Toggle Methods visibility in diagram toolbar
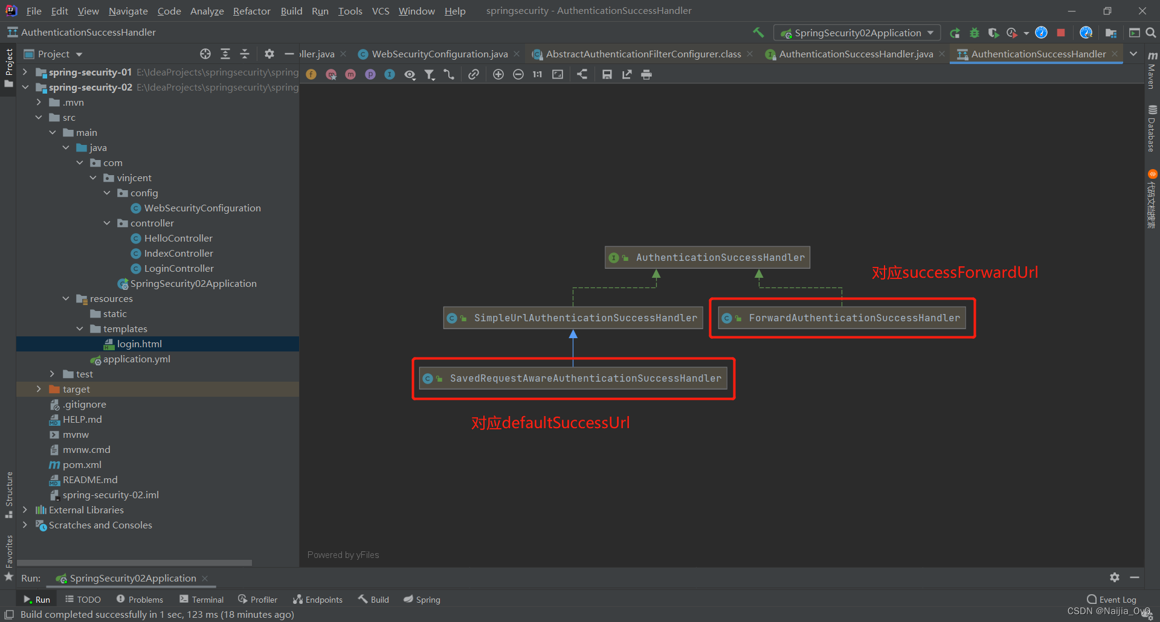Screen dimensions: 1160x622 click(350, 74)
